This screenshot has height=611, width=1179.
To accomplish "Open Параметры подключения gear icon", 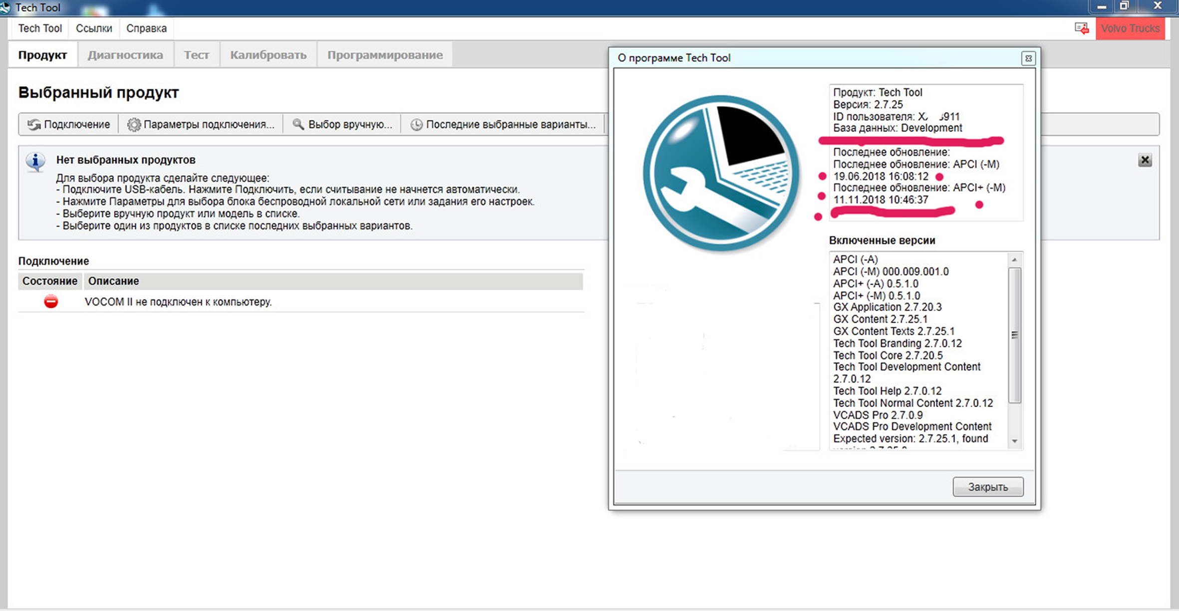I will [133, 125].
